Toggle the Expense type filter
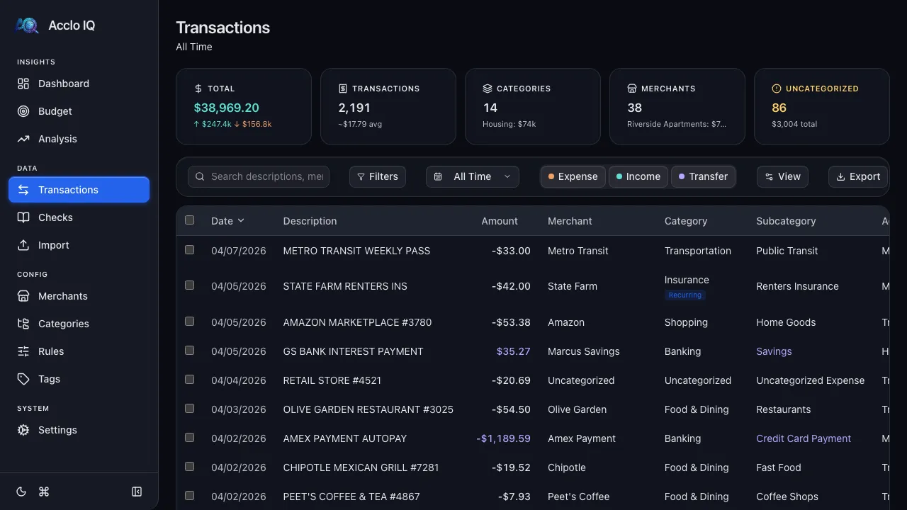The width and height of the screenshot is (907, 510). click(x=573, y=176)
